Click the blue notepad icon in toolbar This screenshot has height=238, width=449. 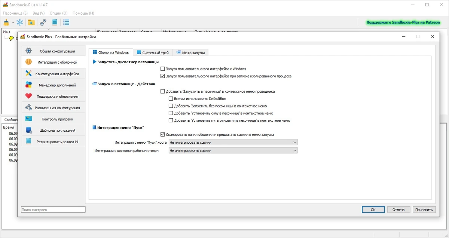[x=55, y=22]
